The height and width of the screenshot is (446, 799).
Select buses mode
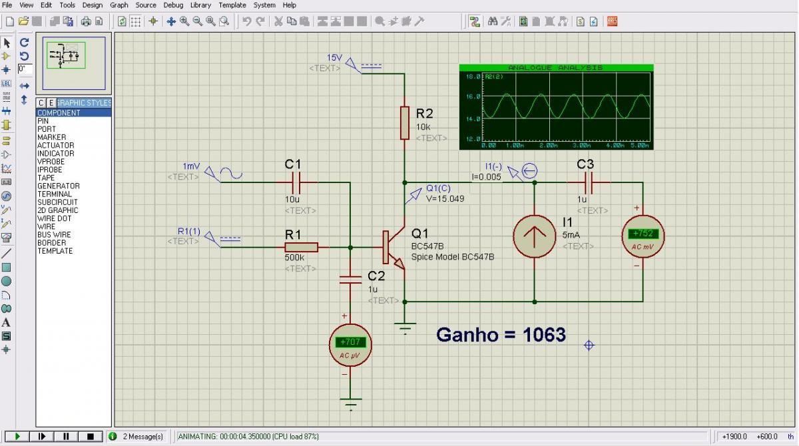pos(7,111)
